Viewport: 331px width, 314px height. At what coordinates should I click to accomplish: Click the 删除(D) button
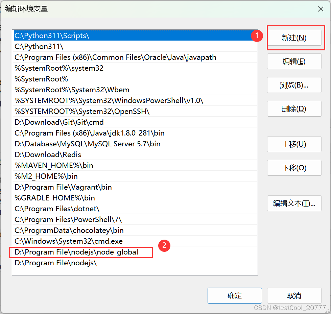point(294,108)
